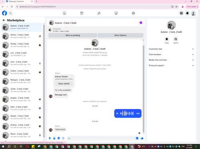The image size is (200, 149).
Task: Open the Video (Watch) tab icon
Action: click(x=82, y=13)
